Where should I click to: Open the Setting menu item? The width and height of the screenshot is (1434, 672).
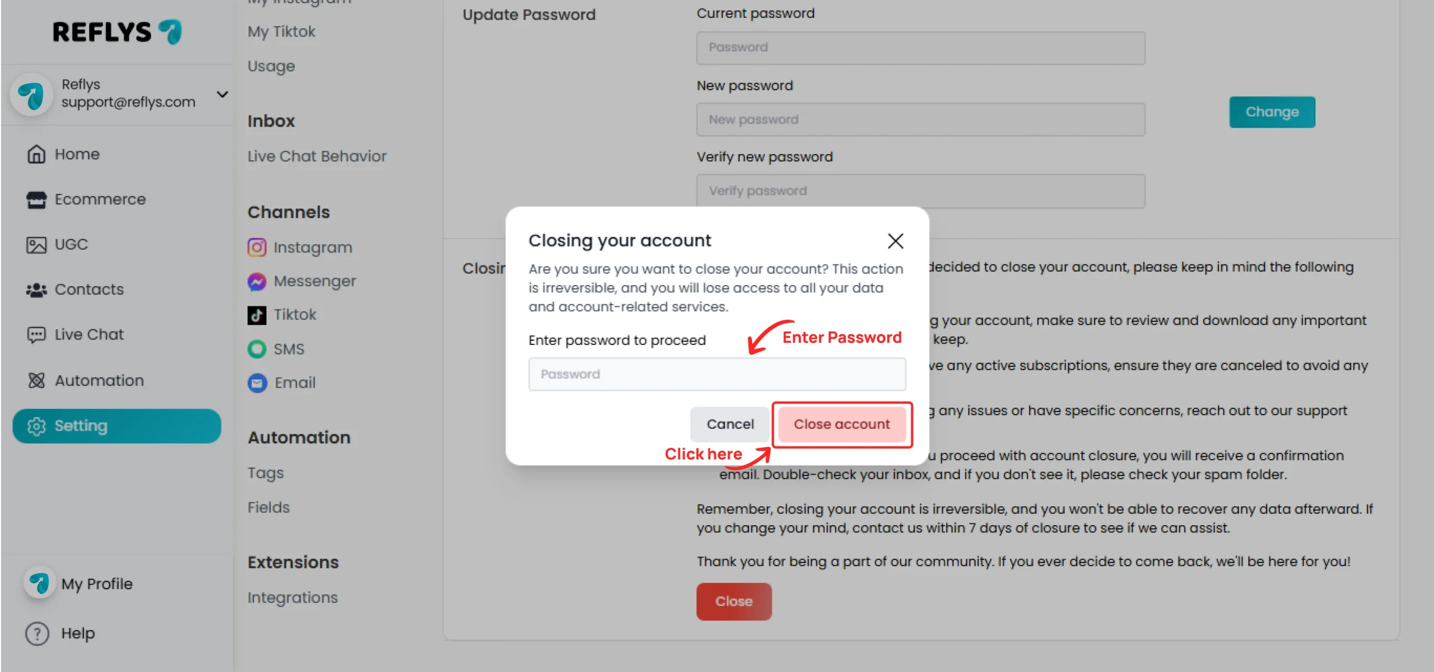(x=117, y=426)
